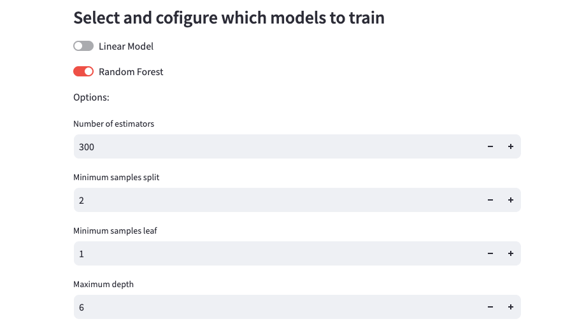
Task: Click the 'Number of estimators' field label
Action: (x=113, y=124)
